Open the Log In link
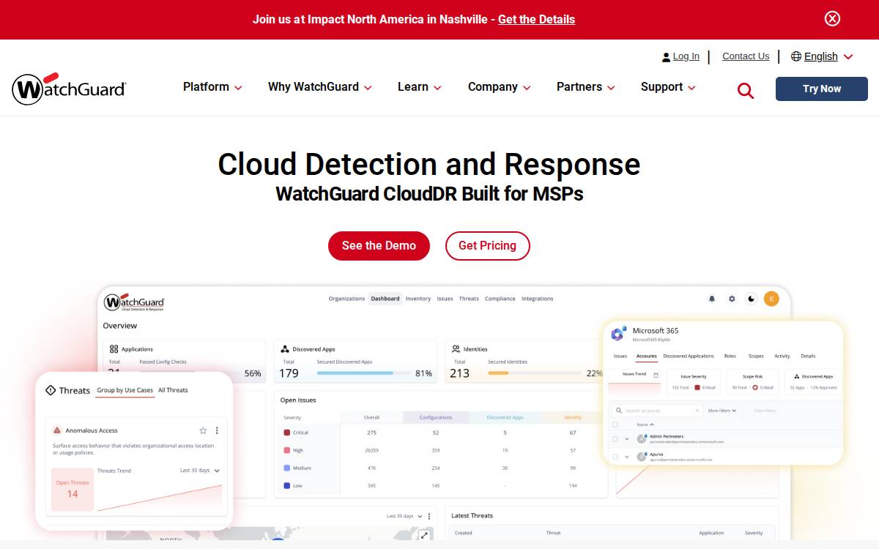Viewport: 879px width, 549px height. coord(686,56)
